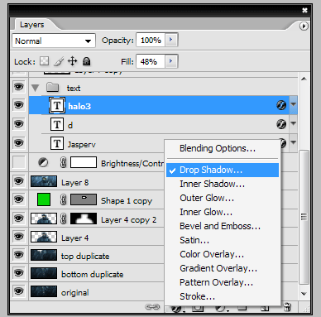Select Stroke in the effects menu
The height and width of the screenshot is (317, 321).
pyautogui.click(x=197, y=296)
